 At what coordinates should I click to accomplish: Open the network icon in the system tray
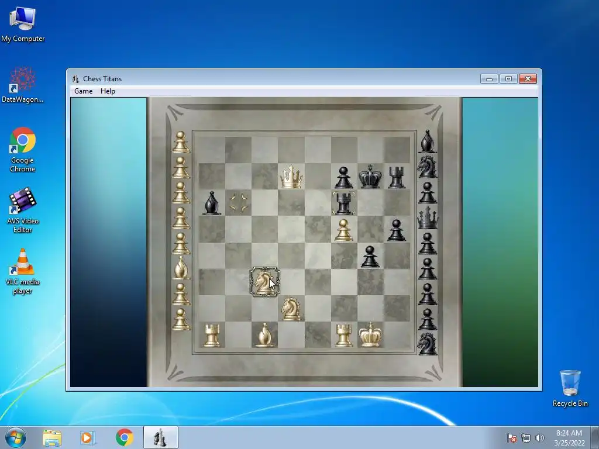point(526,438)
